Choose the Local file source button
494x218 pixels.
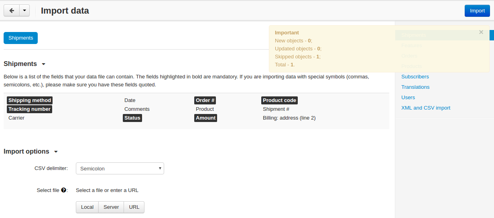pos(87,207)
